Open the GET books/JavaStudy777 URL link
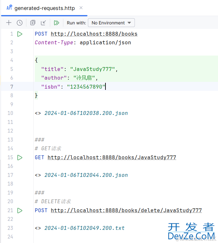 pos(112,158)
